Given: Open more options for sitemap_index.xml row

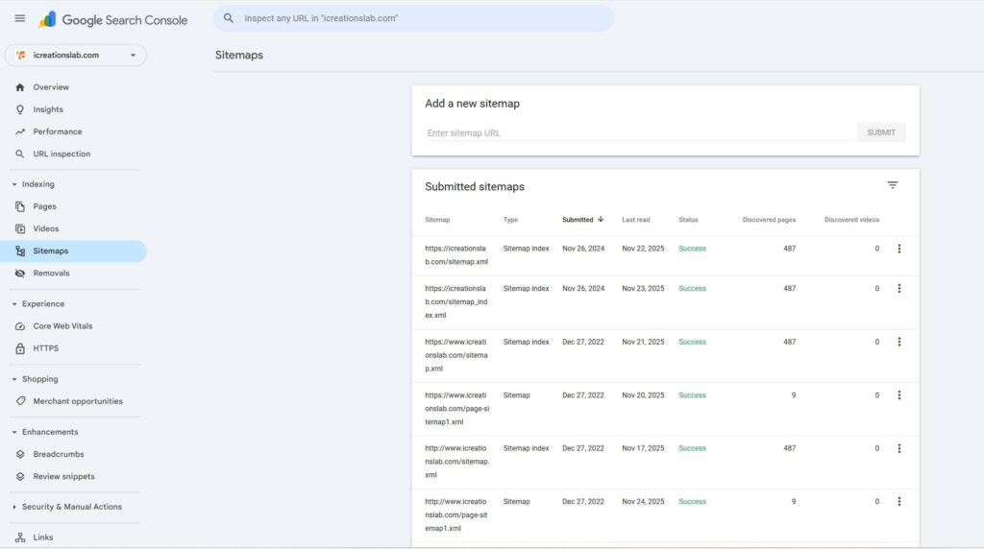Looking at the screenshot, I should click(x=899, y=288).
